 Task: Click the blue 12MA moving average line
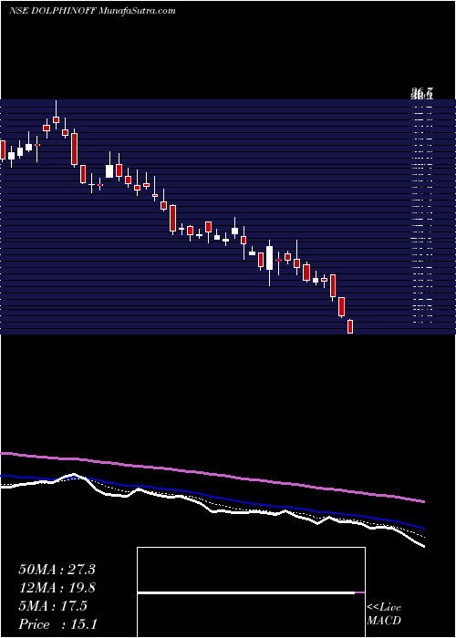point(212,497)
